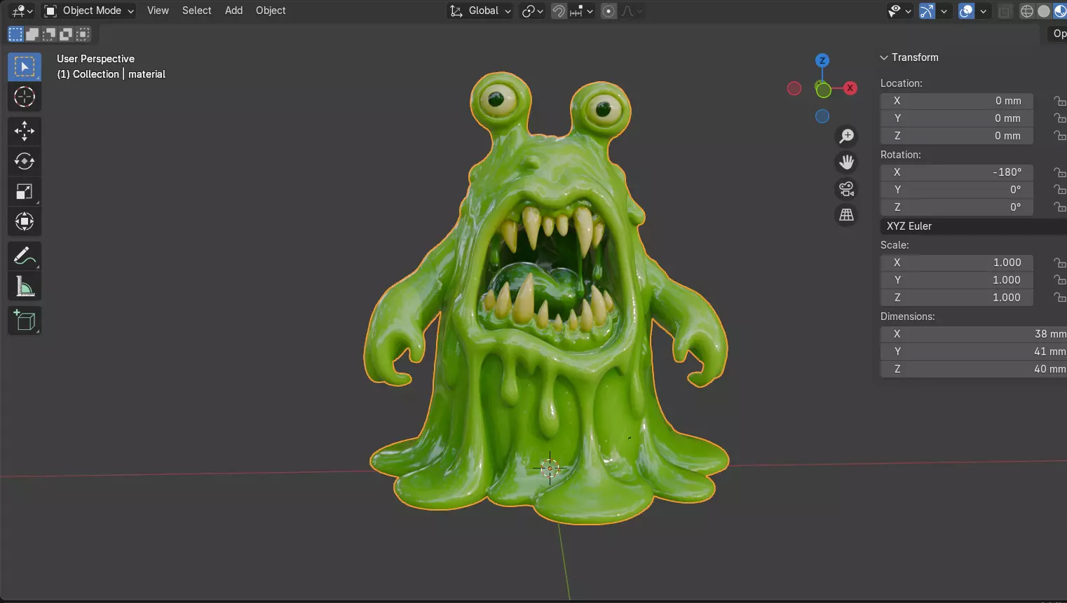Click the negative Z dot on navigation gizmo
The image size is (1067, 603).
click(822, 116)
